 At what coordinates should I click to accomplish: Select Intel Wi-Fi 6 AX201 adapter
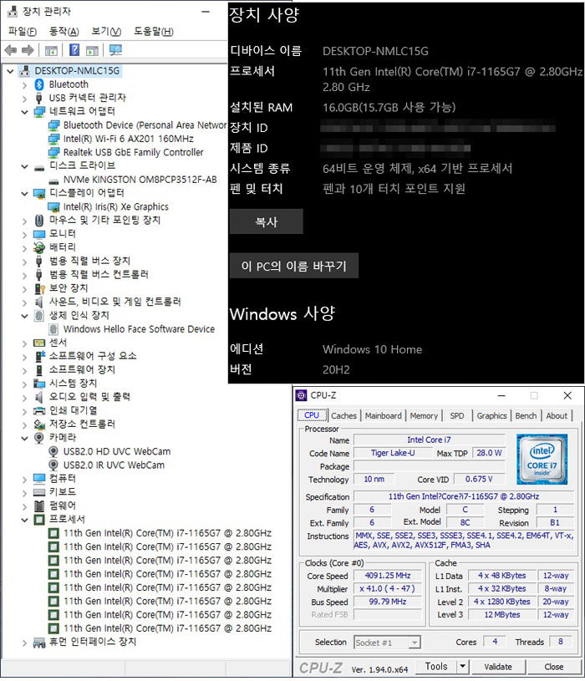[128, 139]
